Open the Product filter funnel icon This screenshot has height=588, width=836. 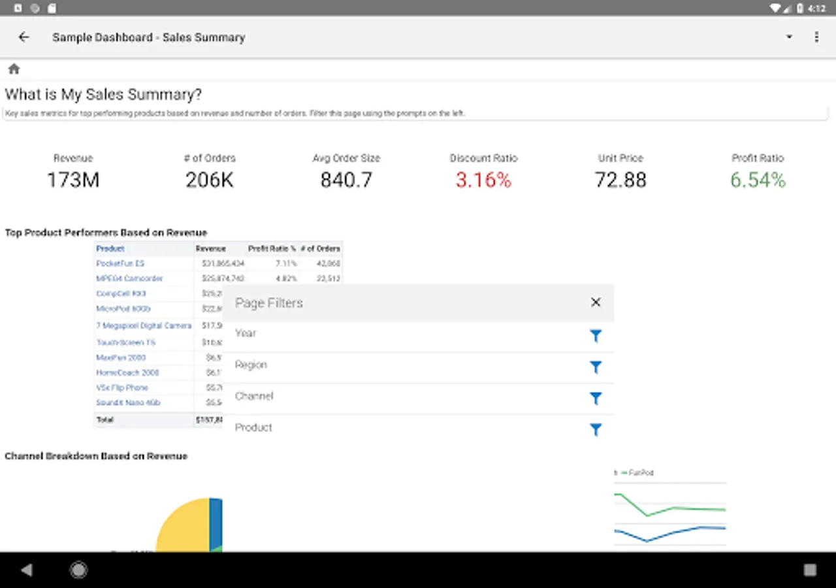point(595,430)
